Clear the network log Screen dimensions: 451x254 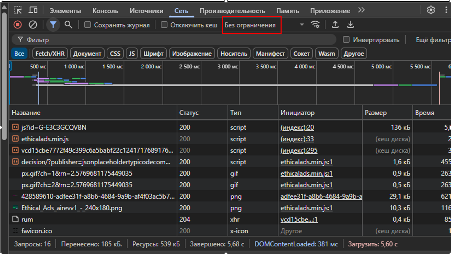[33, 25]
